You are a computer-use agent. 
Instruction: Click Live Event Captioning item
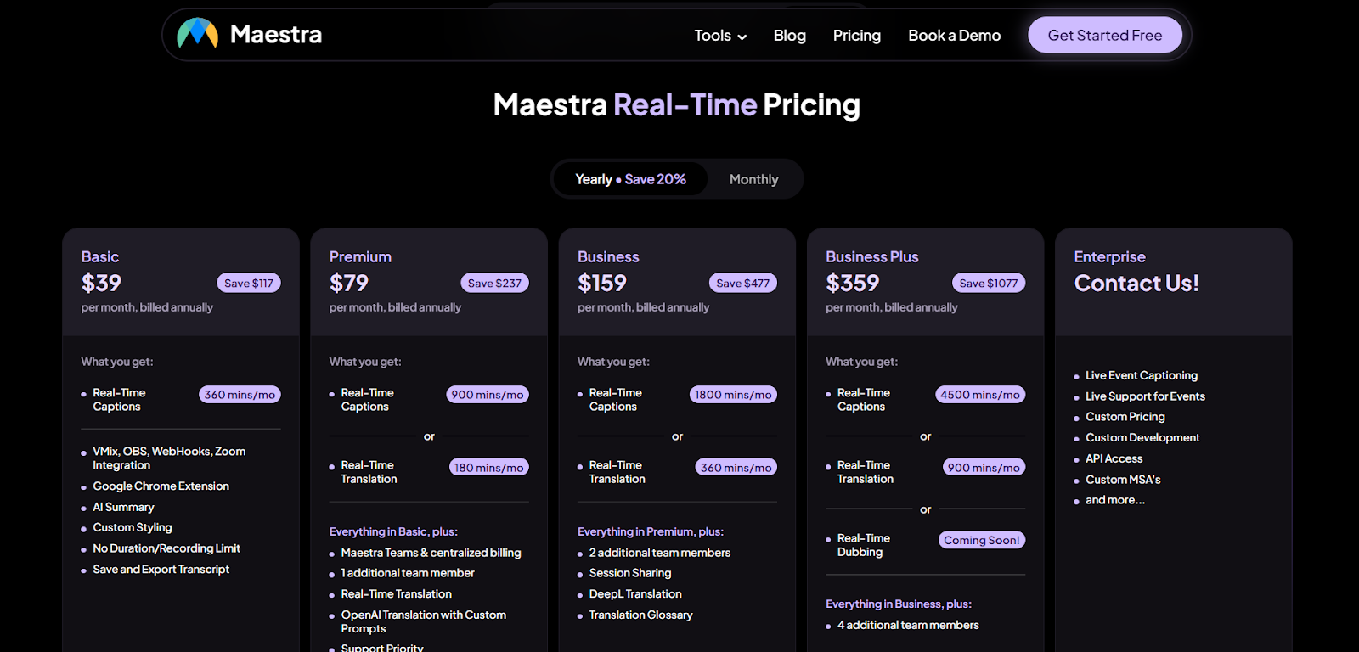click(1142, 375)
